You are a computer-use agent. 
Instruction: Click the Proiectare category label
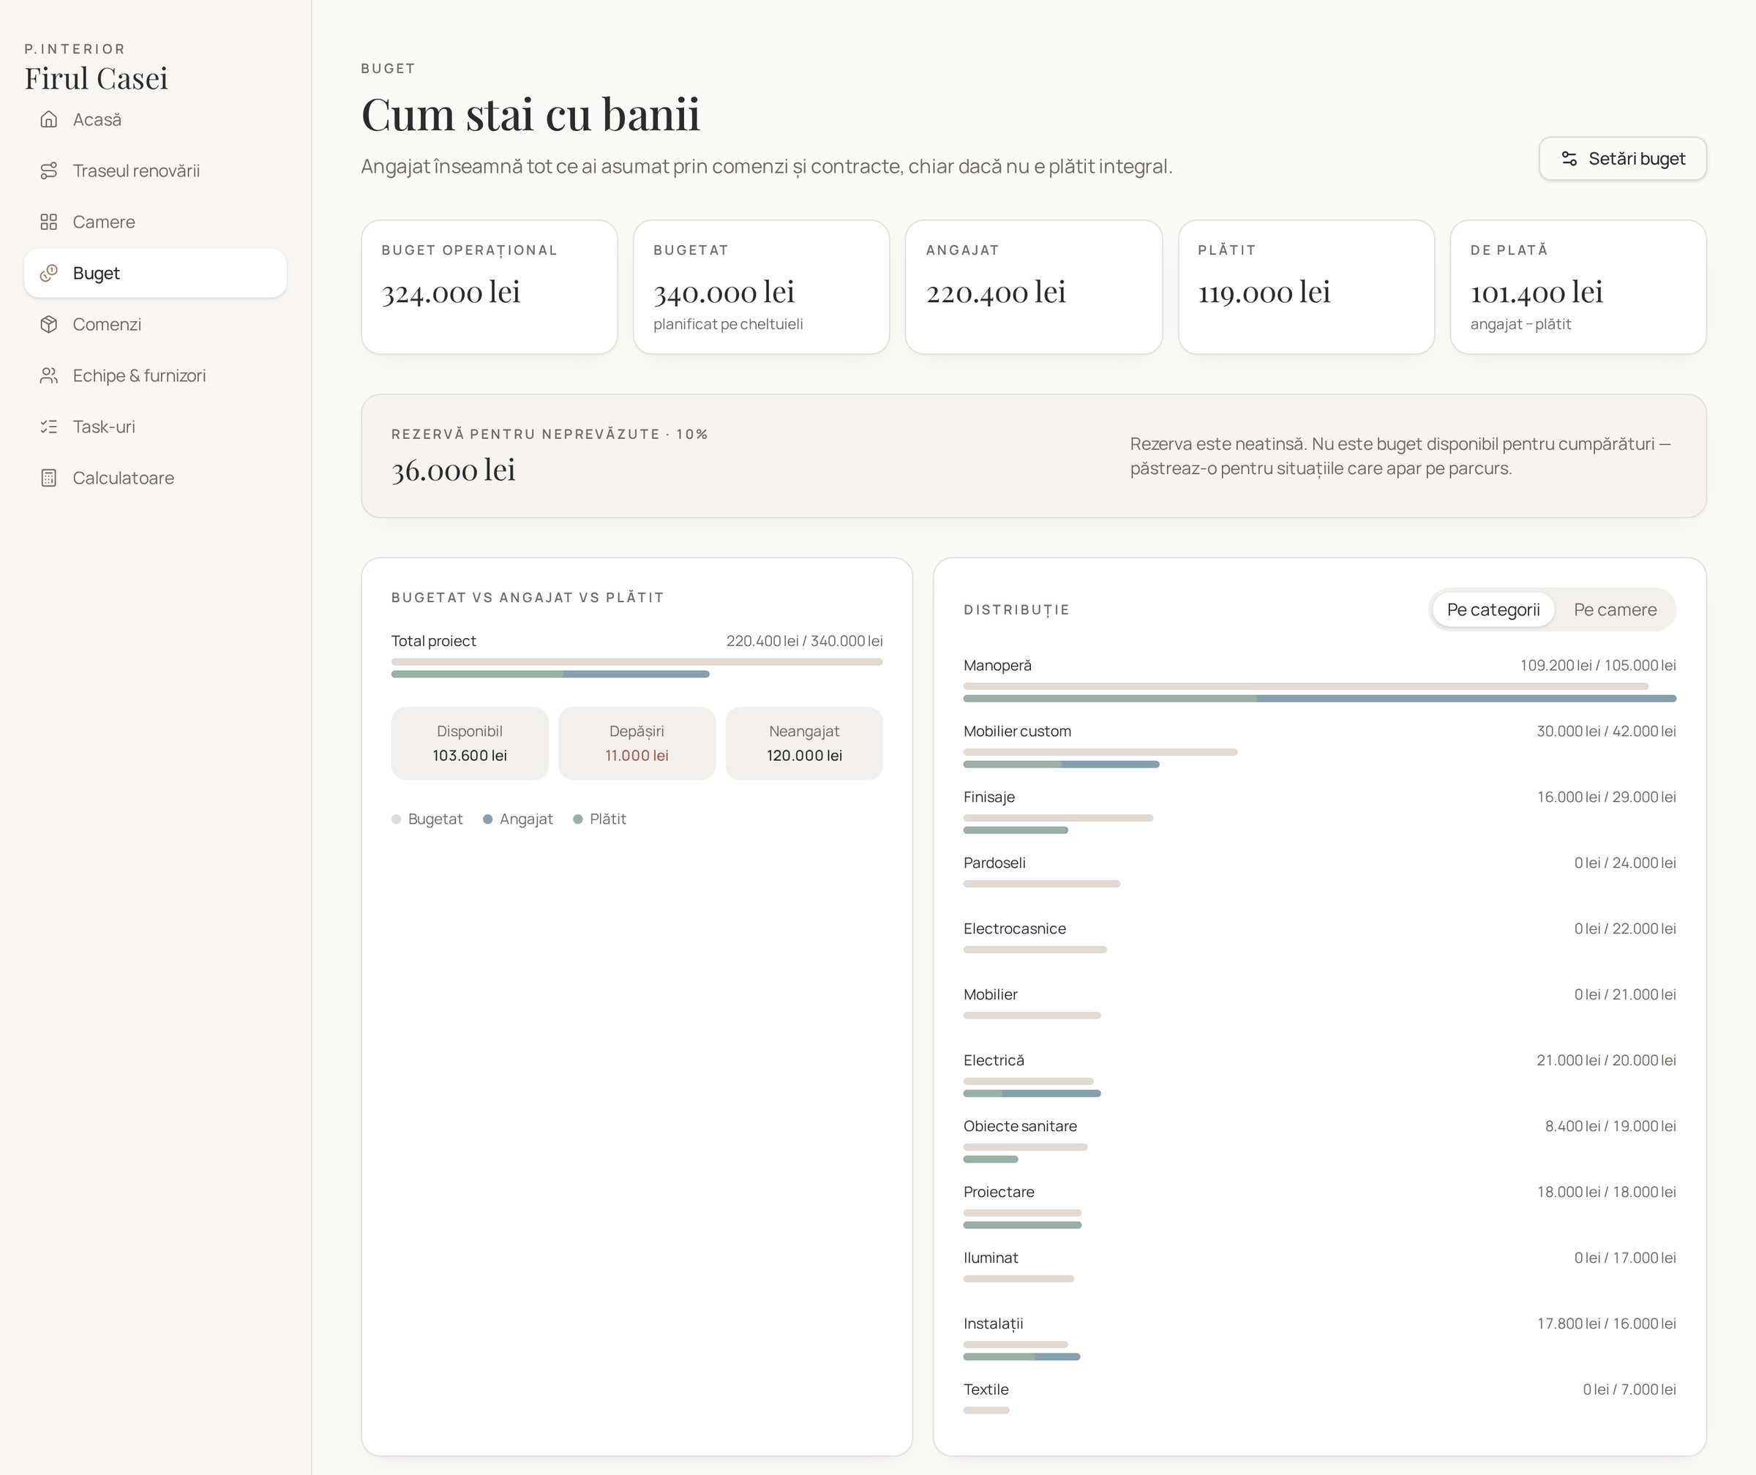(x=999, y=1193)
